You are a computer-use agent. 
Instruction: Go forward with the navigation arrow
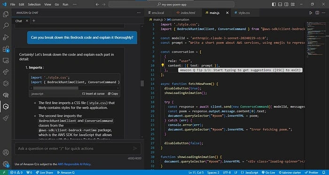click(x=104, y=4)
